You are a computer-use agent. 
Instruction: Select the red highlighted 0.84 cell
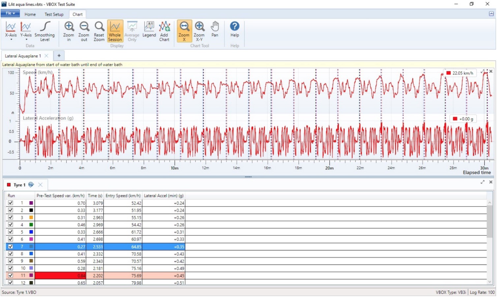point(60,276)
